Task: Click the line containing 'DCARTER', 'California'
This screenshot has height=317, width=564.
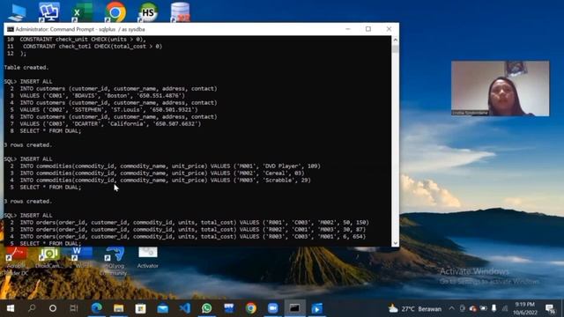Action: (x=110, y=123)
